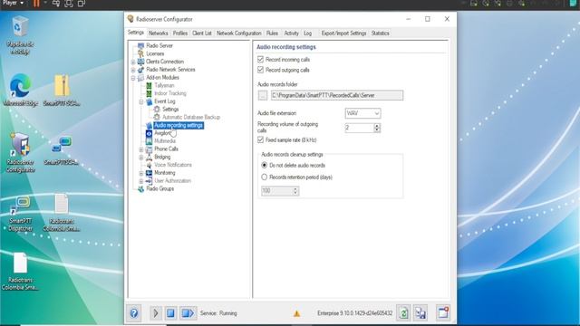The width and height of the screenshot is (580, 326).
Task: Open the Network Configuration tab
Action: [x=239, y=34]
